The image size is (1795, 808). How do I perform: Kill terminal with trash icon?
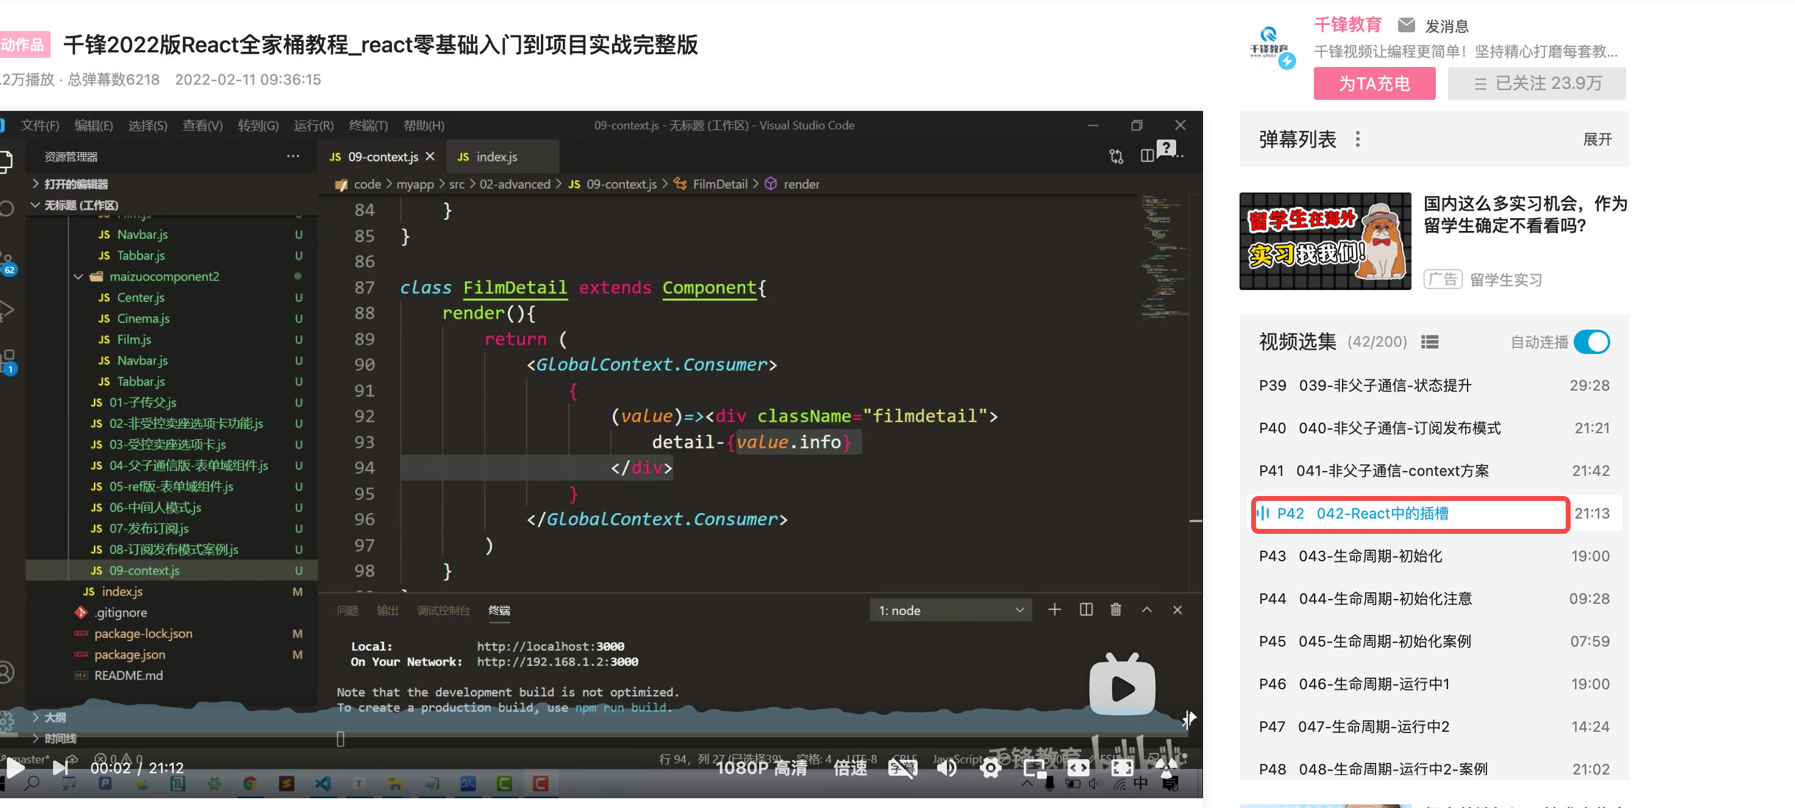pos(1116,609)
